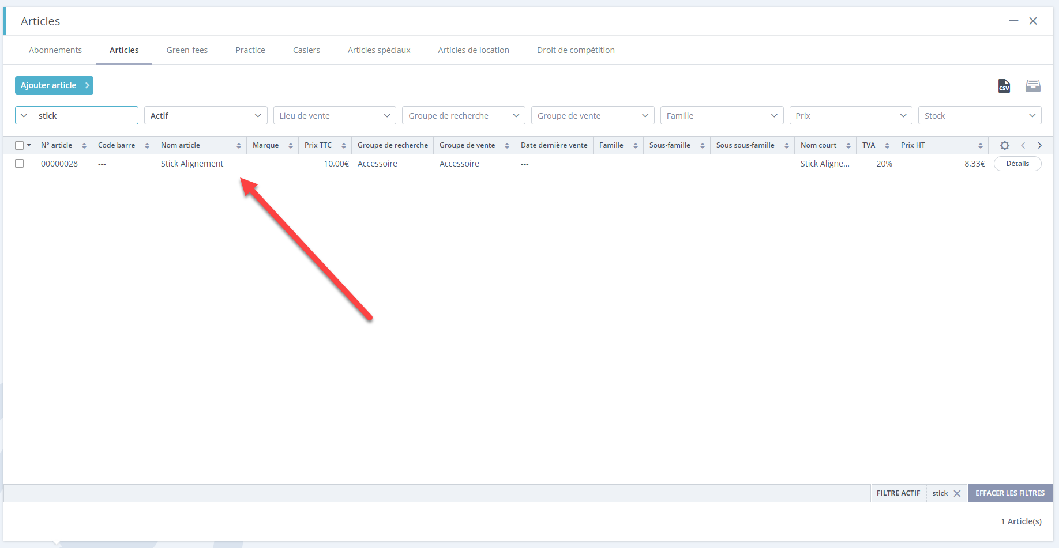Open the Practice tab
1059x548 pixels.
click(x=250, y=50)
